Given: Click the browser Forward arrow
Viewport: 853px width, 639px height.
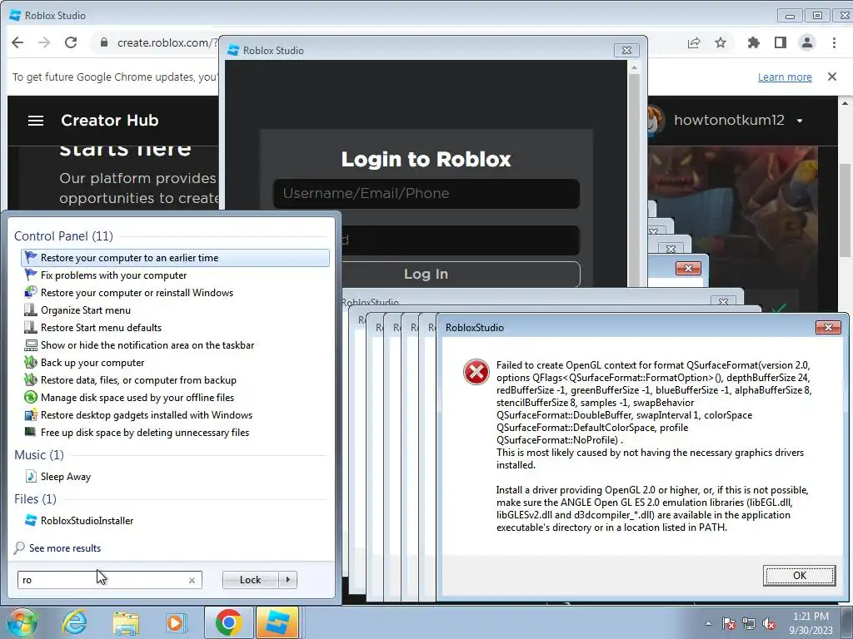Looking at the screenshot, I should (x=44, y=42).
